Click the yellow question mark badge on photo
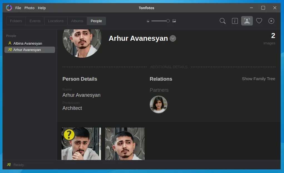Screen dimensions: 284x173 coord(69,134)
